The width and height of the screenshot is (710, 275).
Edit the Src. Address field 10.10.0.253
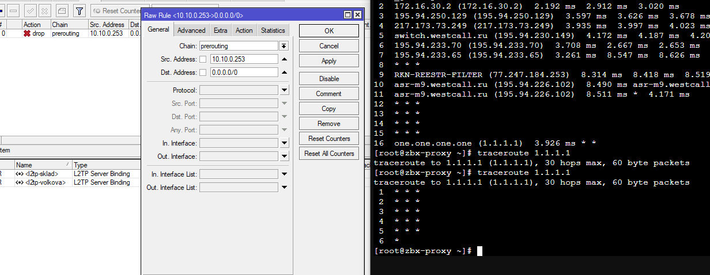click(244, 59)
